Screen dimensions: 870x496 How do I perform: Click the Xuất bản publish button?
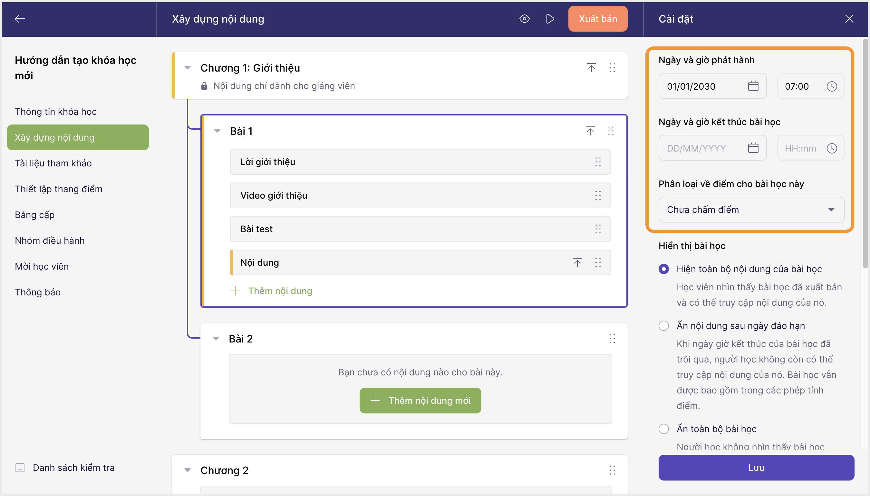click(x=597, y=19)
